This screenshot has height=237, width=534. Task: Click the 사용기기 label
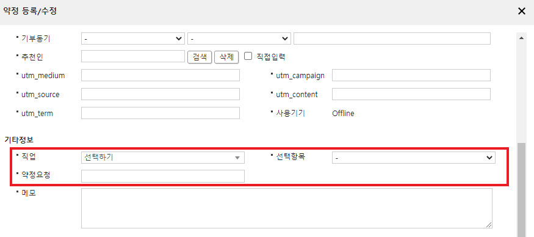290,113
